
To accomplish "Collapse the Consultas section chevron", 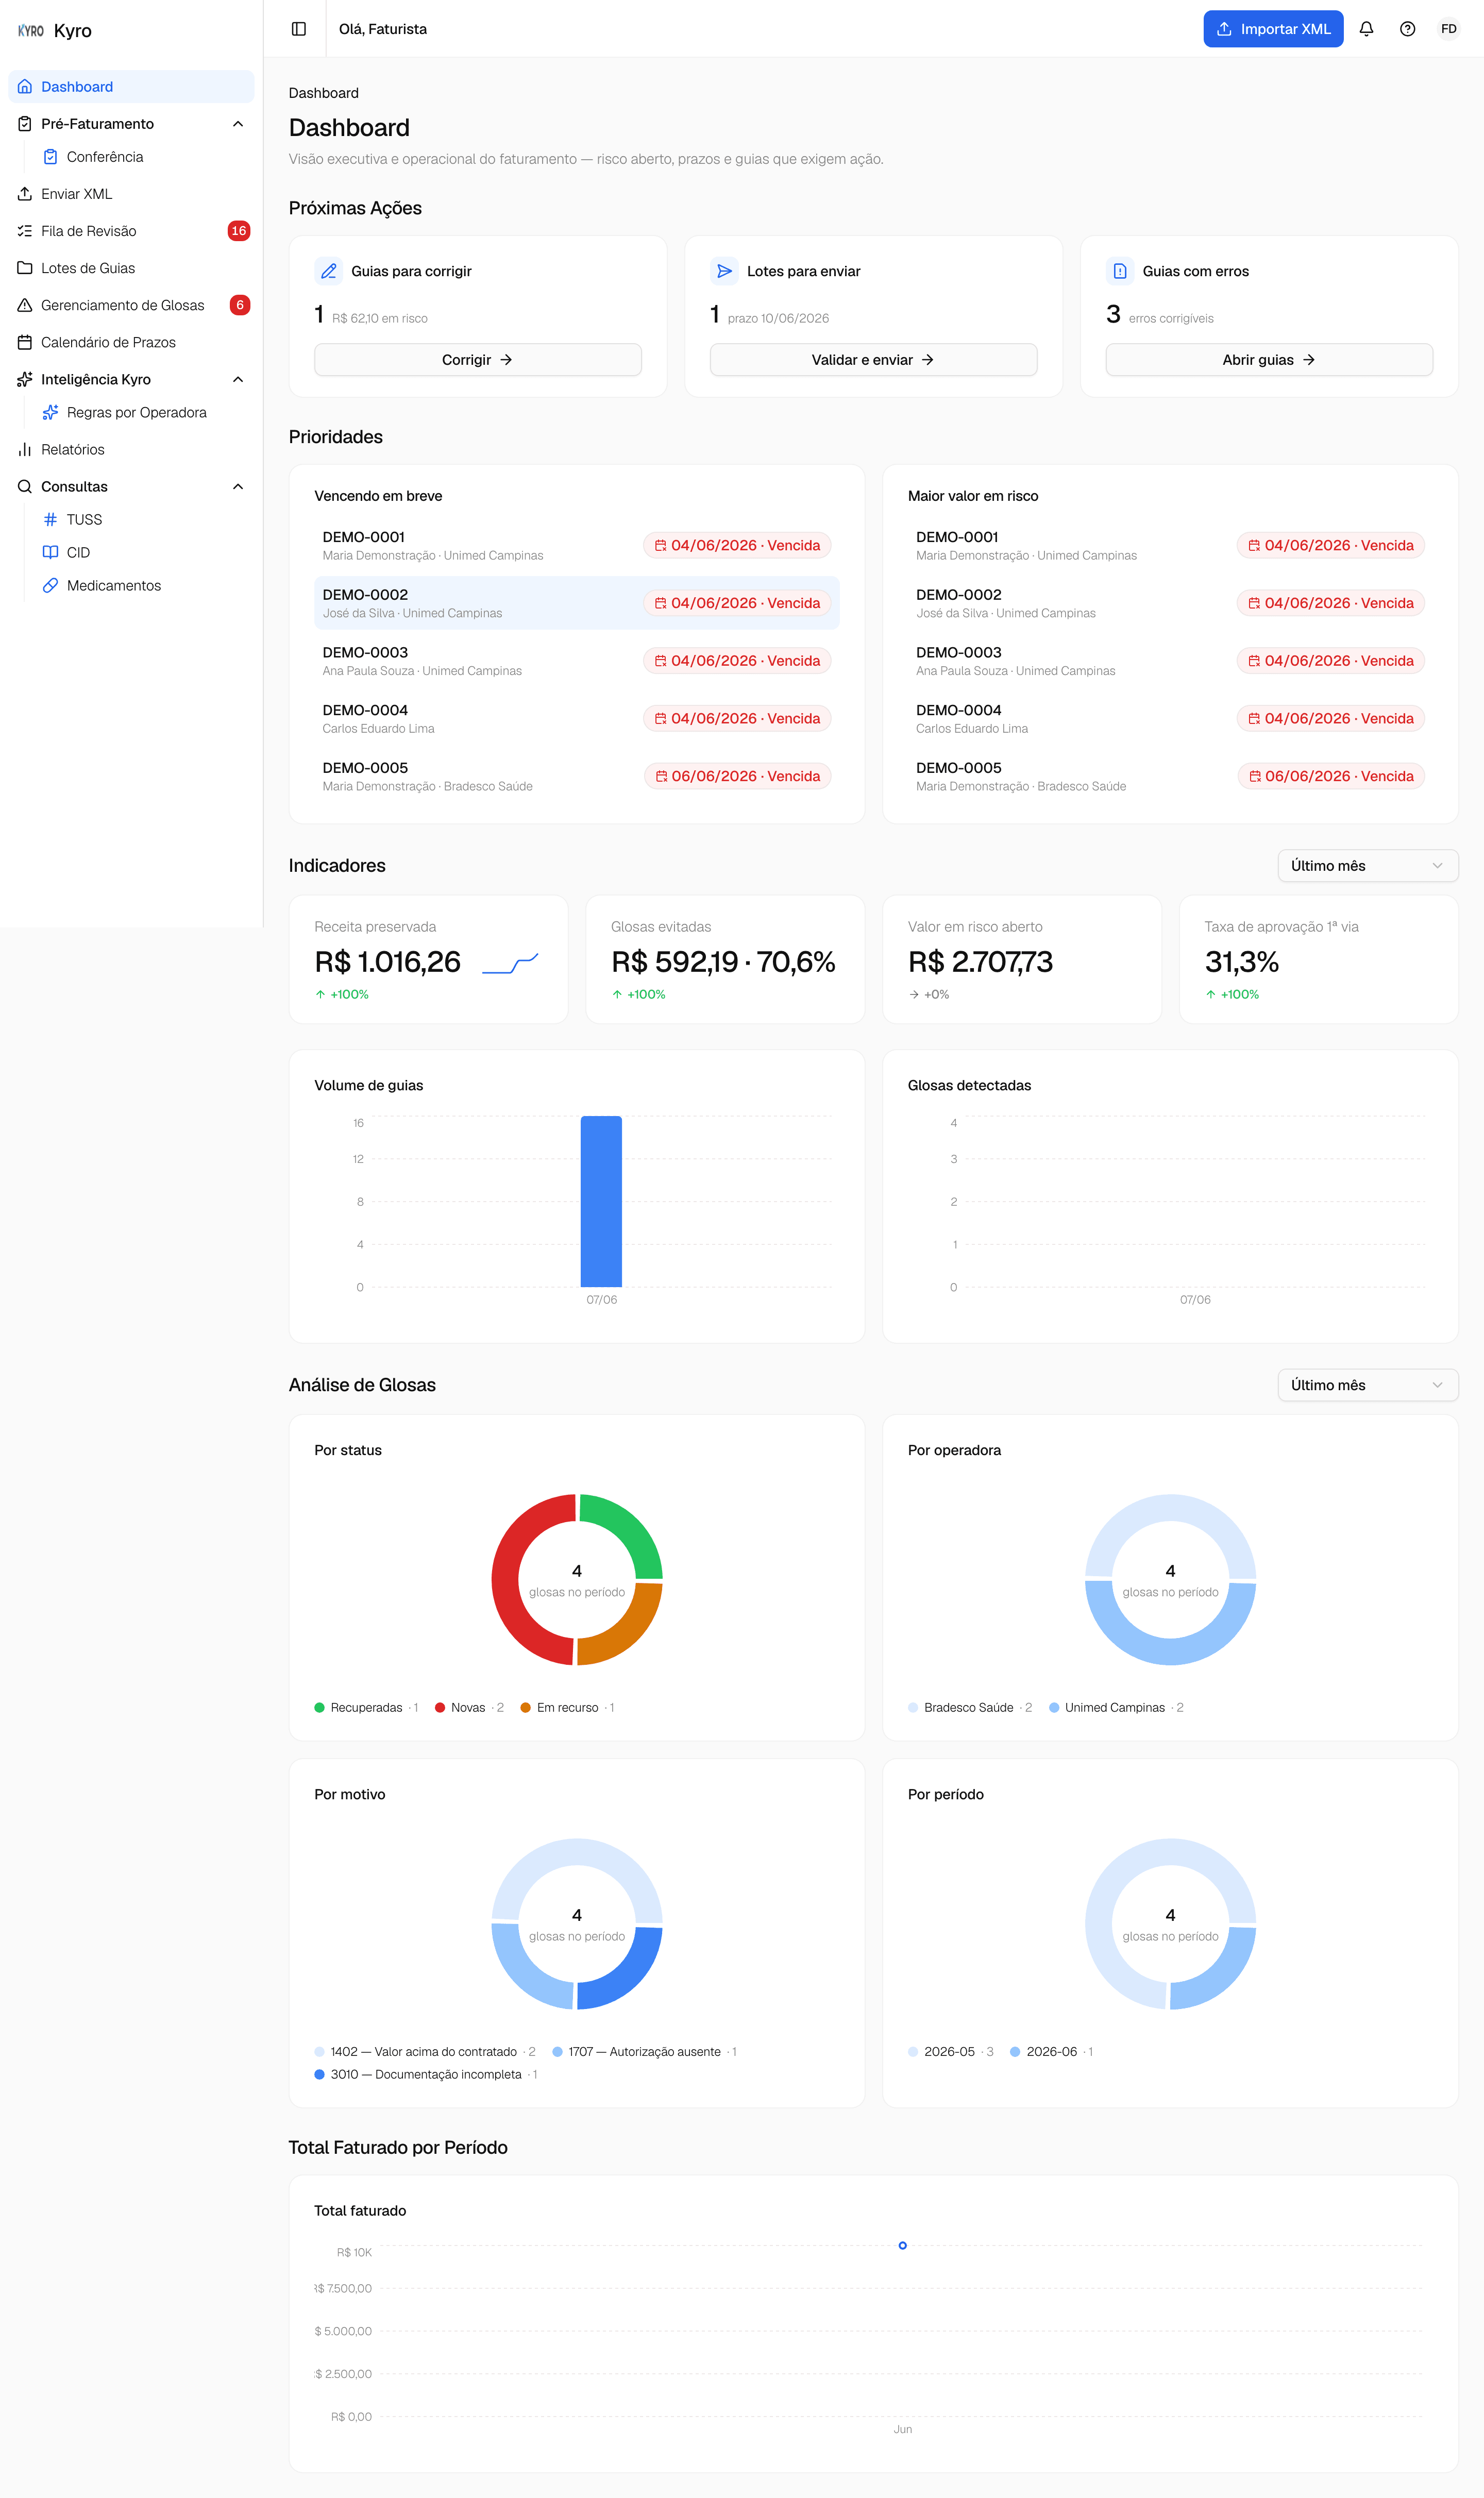I will (238, 486).
